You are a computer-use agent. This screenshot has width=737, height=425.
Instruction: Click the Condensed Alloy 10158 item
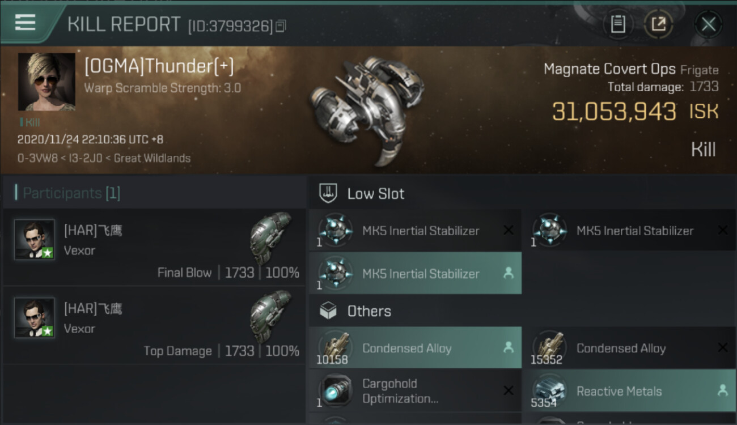point(415,348)
